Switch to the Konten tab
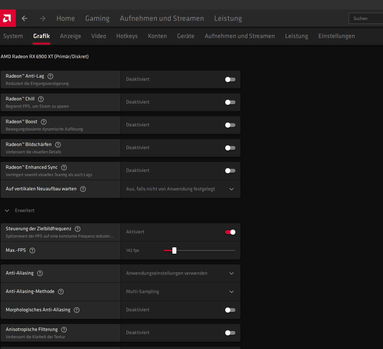The image size is (383, 349). (157, 36)
